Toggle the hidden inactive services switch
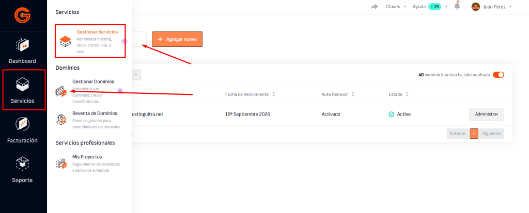This screenshot has height=213, width=529. coord(499,75)
